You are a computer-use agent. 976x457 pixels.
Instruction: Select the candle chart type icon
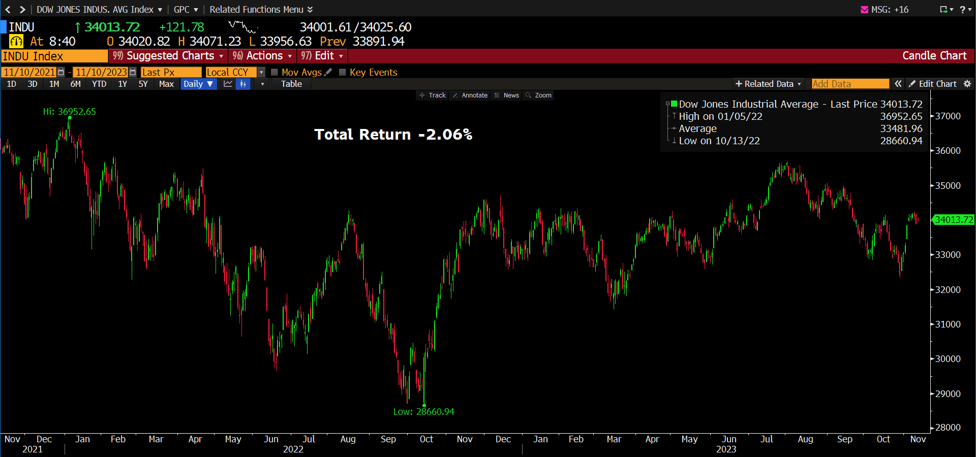click(243, 84)
